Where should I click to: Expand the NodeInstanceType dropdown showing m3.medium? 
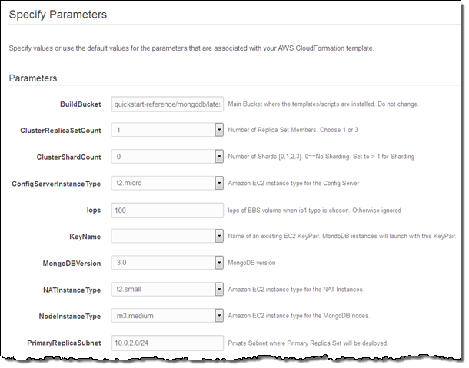(x=167, y=315)
